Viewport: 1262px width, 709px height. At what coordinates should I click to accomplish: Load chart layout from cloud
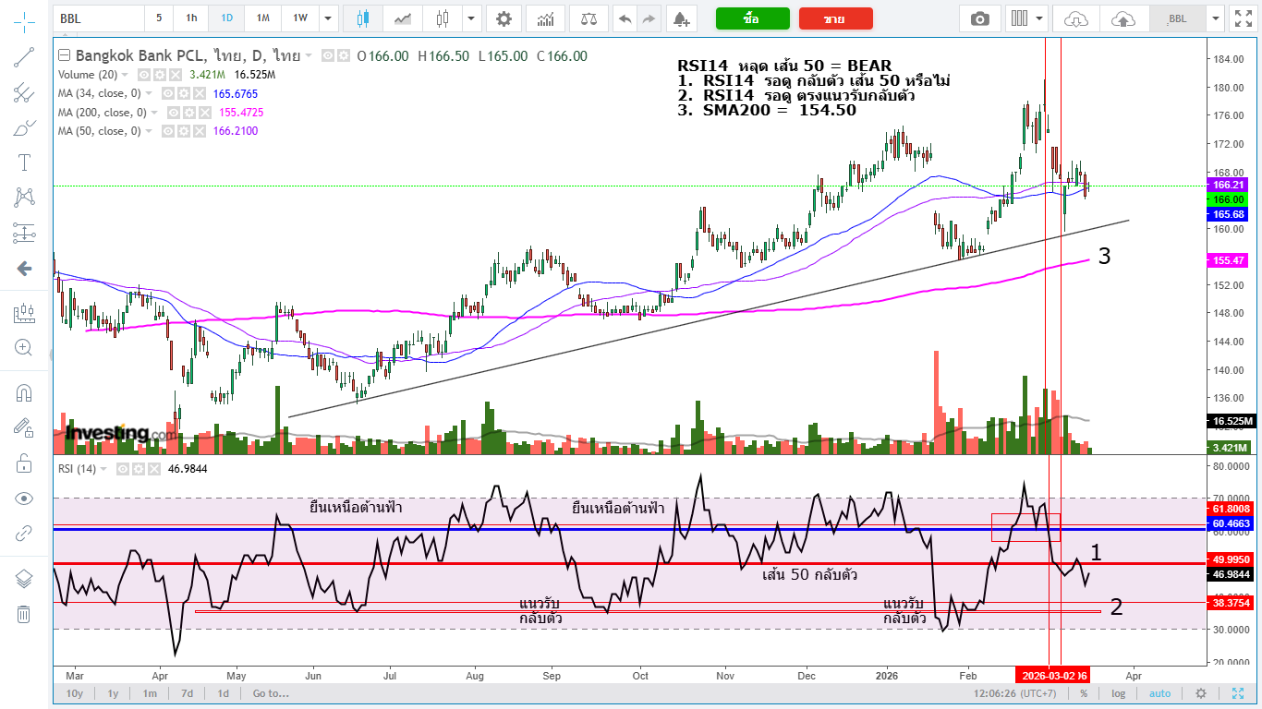[x=1076, y=18]
